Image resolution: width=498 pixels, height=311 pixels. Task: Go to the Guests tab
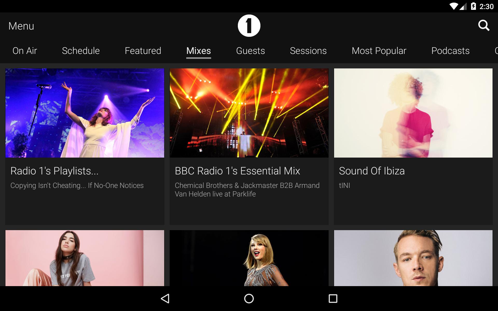[x=250, y=51]
